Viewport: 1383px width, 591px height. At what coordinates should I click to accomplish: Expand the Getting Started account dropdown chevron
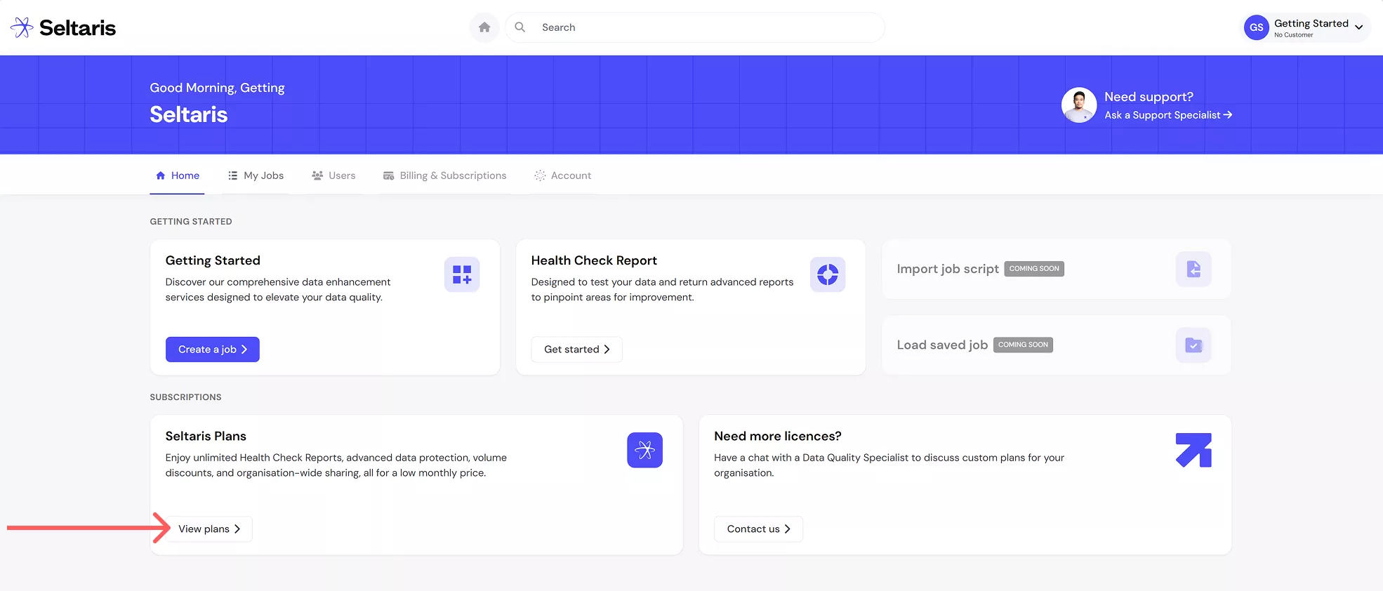click(1359, 27)
